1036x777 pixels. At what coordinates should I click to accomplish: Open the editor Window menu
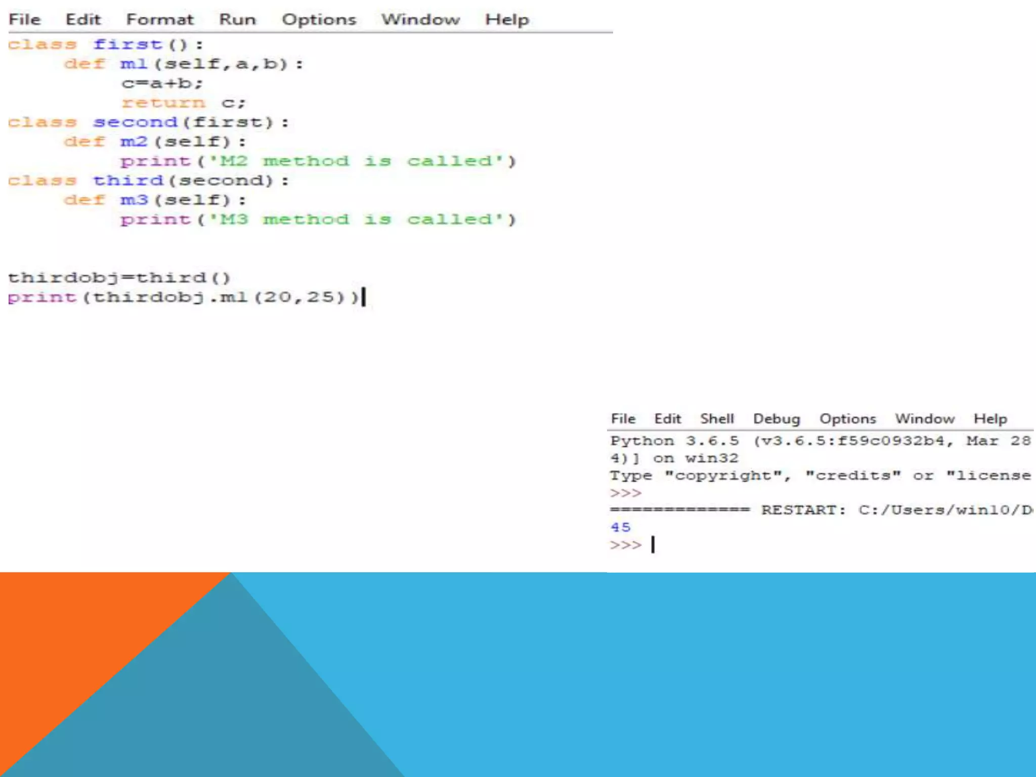420,20
